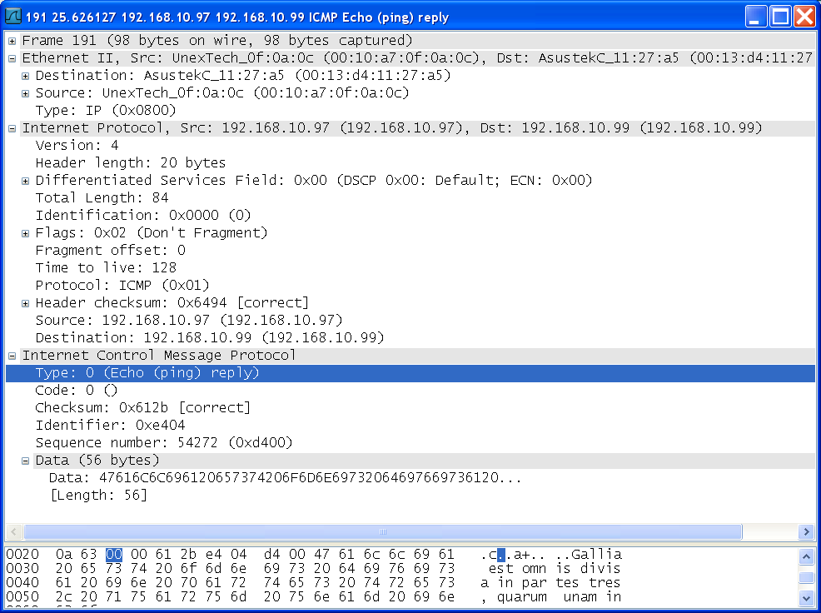Click the horizontal scrollbar left arrow
Screen dimensions: 821x613
pyautogui.click(x=13, y=531)
